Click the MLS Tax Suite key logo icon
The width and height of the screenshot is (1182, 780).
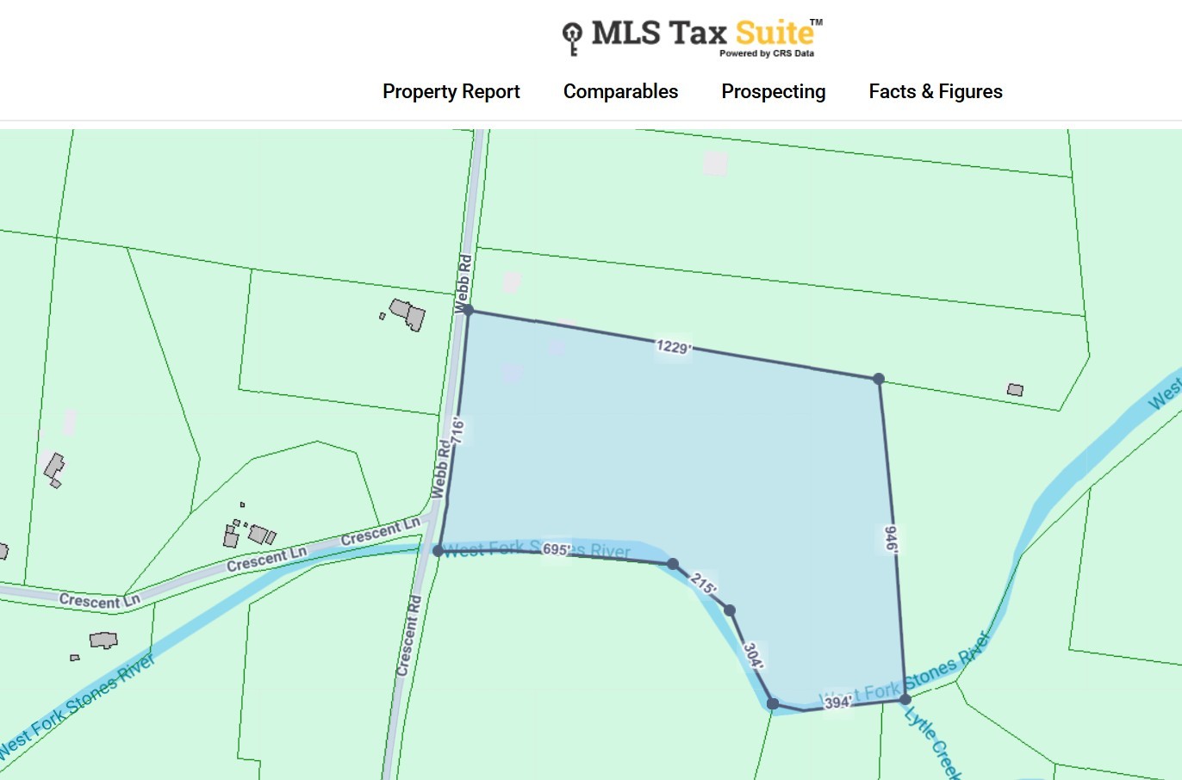tap(572, 39)
